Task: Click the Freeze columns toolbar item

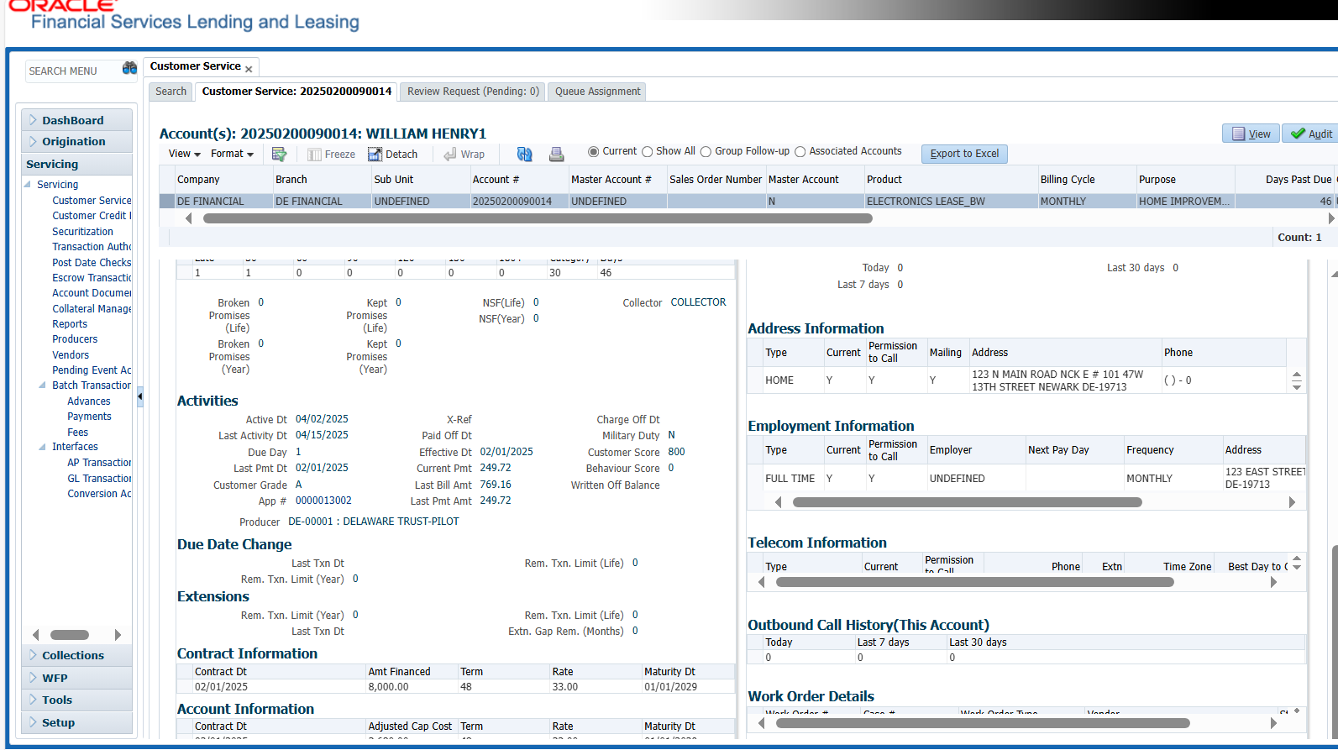Action: click(x=331, y=155)
